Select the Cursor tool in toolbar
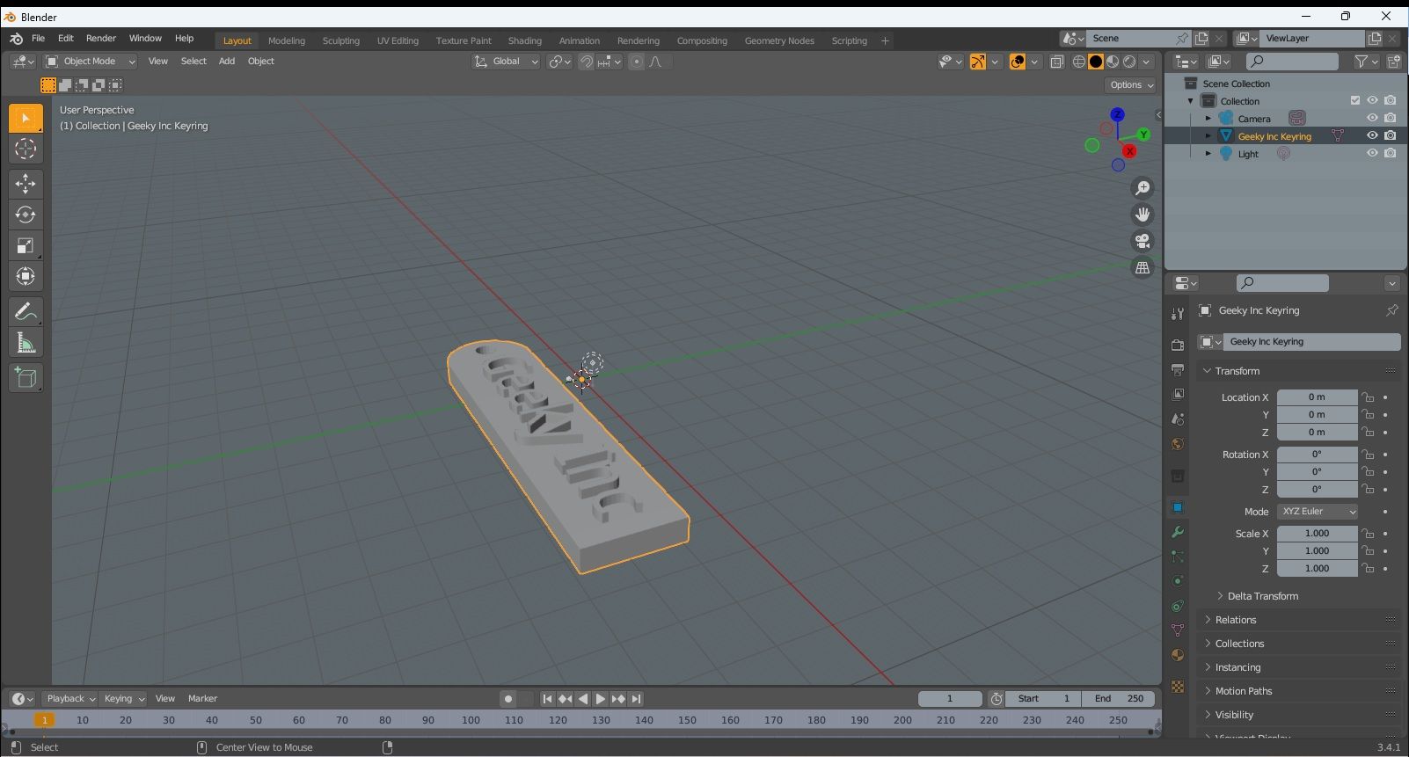The image size is (1409, 757). [x=26, y=149]
